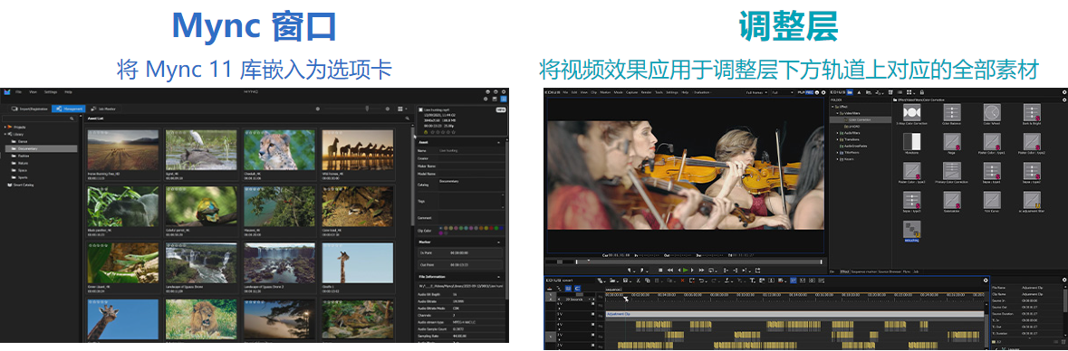The height and width of the screenshot is (351, 1068).
Task: Collapse Asset section in Mync properties
Action: (x=498, y=142)
